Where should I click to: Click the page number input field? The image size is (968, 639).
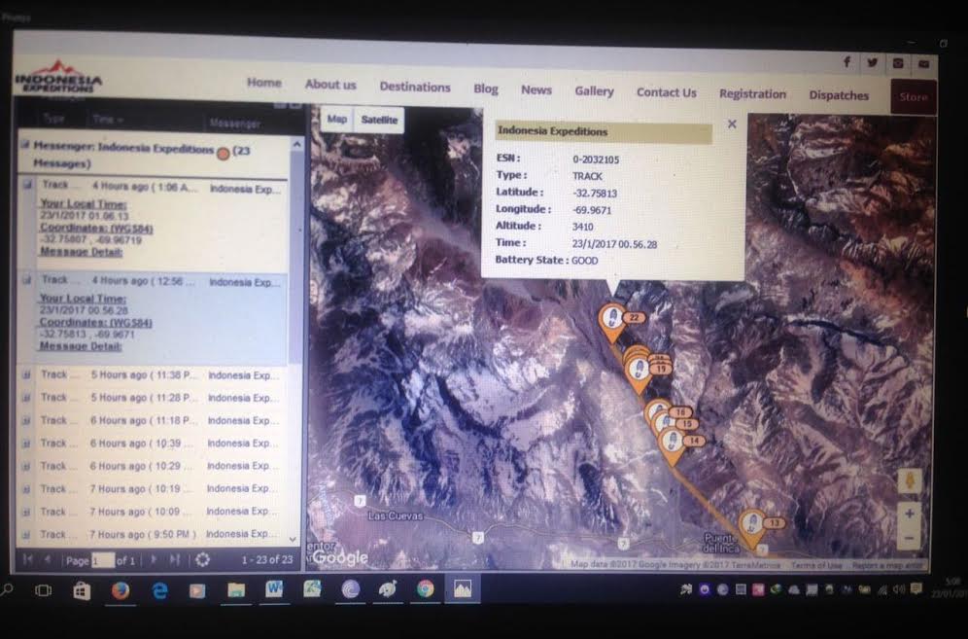[102, 561]
